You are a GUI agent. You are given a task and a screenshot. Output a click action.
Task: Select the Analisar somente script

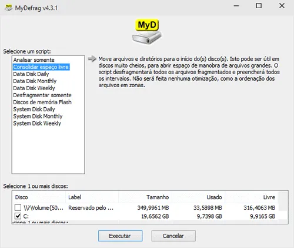(34, 60)
